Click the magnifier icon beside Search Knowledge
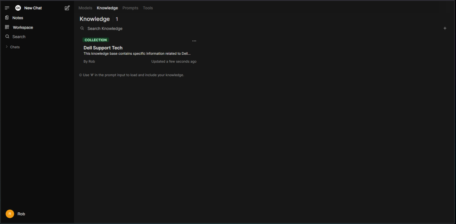The width and height of the screenshot is (456, 224). point(82,29)
